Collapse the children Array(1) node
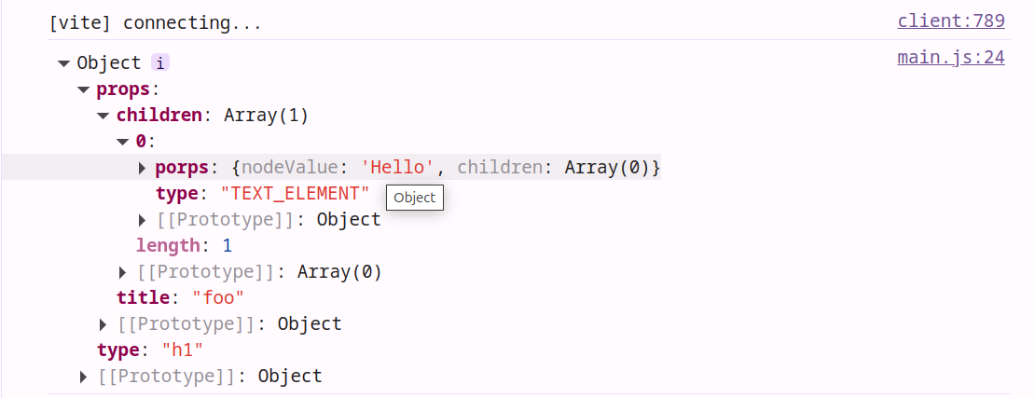Image resolution: width=1035 pixels, height=398 pixels. tap(103, 116)
